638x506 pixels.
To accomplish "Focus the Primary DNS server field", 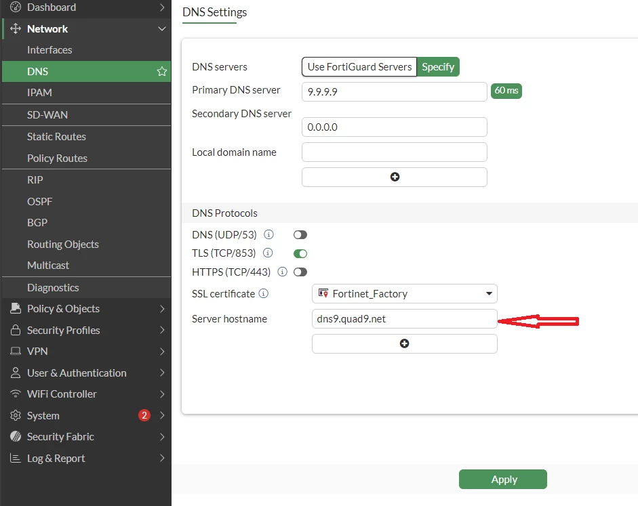I will tap(395, 92).
